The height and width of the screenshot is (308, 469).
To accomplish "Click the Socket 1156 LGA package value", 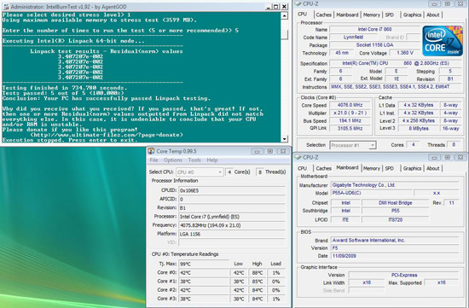I will click(x=375, y=45).
